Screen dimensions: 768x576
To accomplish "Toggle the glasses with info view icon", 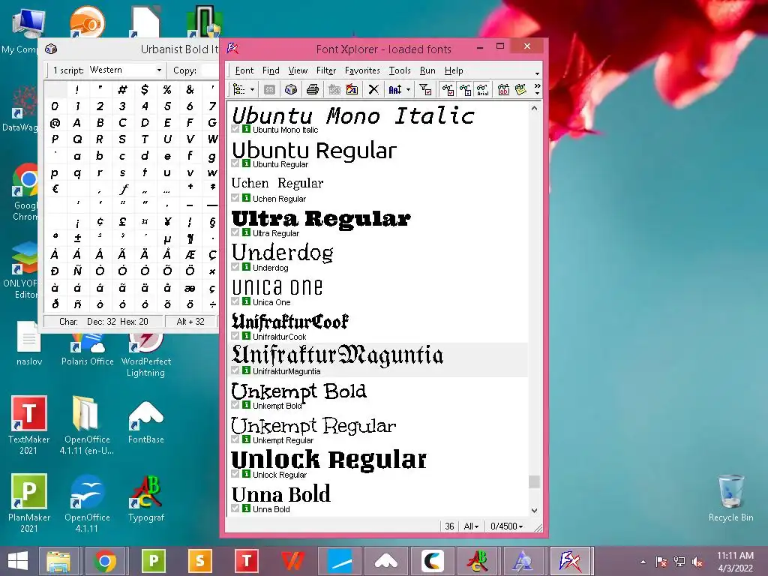I will tap(465, 90).
